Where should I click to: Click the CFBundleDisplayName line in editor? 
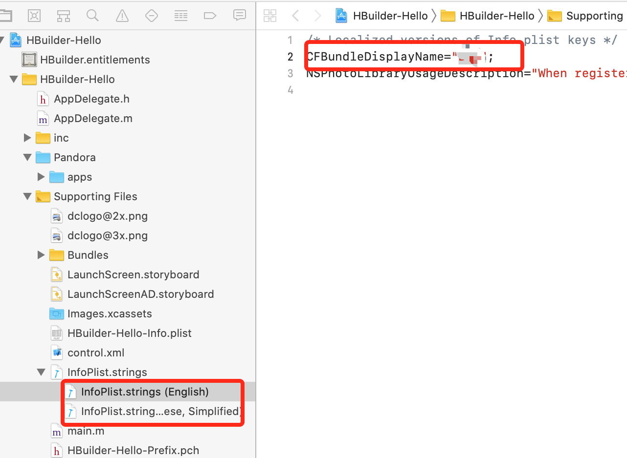(x=400, y=57)
